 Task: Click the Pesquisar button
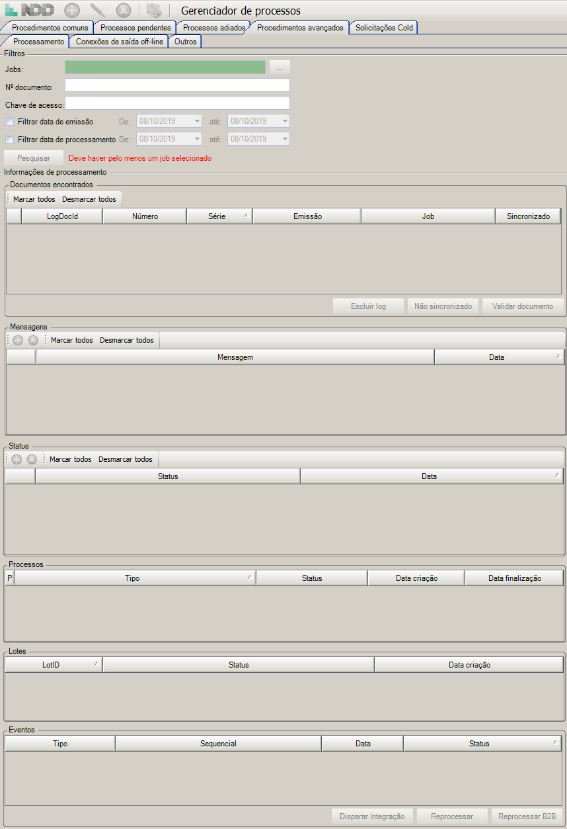(x=34, y=158)
